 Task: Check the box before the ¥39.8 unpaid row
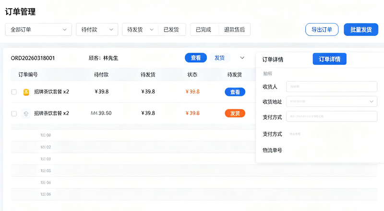pyautogui.click(x=14, y=92)
